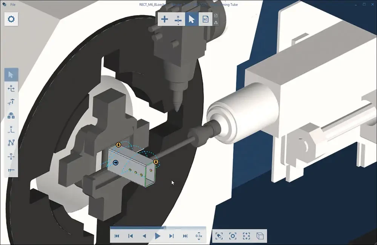
Task: Step to next simulation block
Action: pyautogui.click(x=172, y=236)
